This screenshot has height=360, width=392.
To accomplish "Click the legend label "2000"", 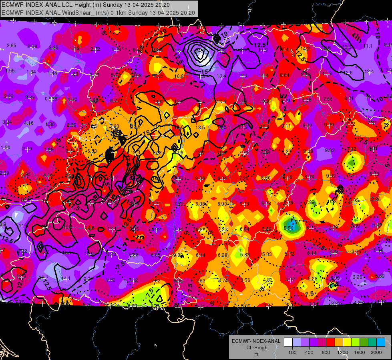I will (376, 352).
